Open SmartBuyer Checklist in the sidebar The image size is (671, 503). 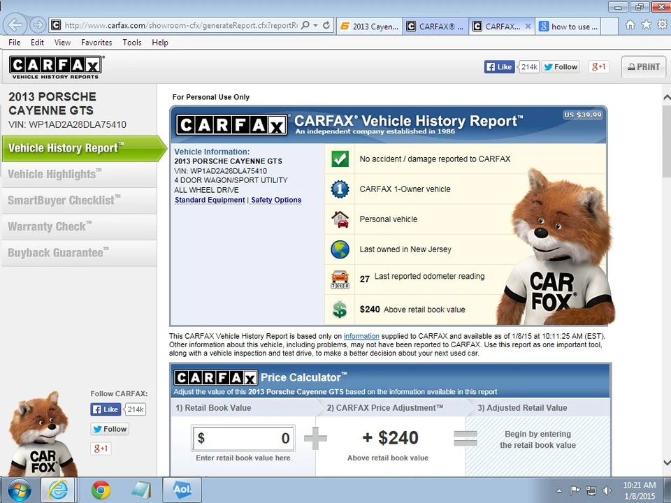79,201
